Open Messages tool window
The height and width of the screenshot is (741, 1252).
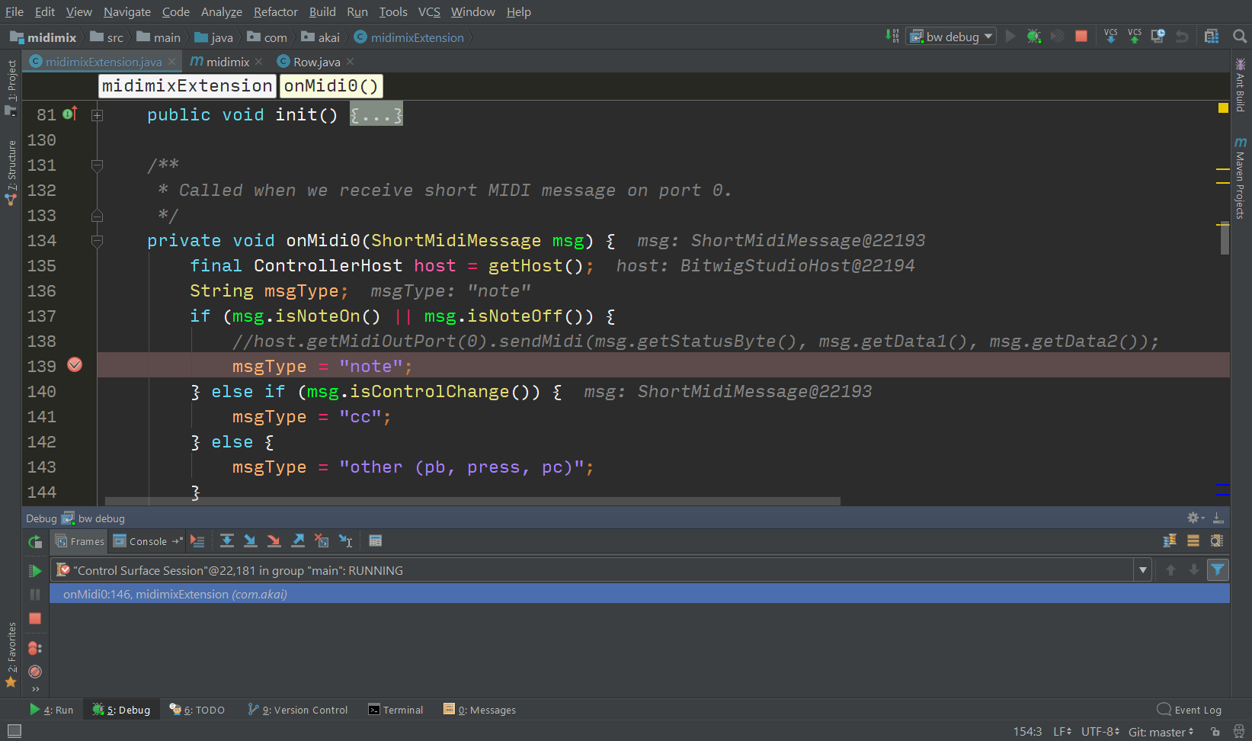click(x=480, y=710)
